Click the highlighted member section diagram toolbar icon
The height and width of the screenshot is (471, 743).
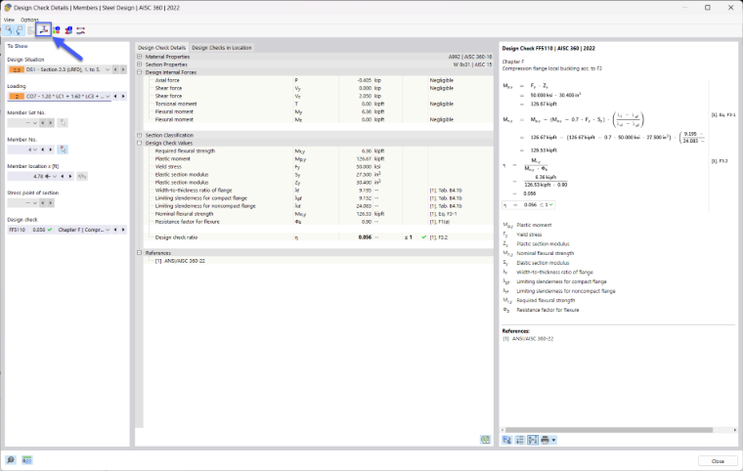click(x=44, y=30)
